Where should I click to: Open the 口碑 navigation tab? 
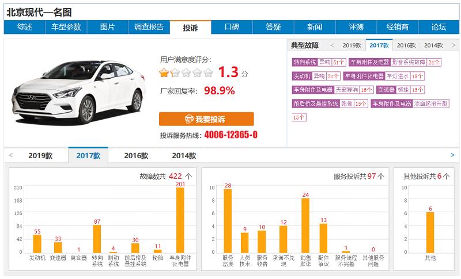232,27
